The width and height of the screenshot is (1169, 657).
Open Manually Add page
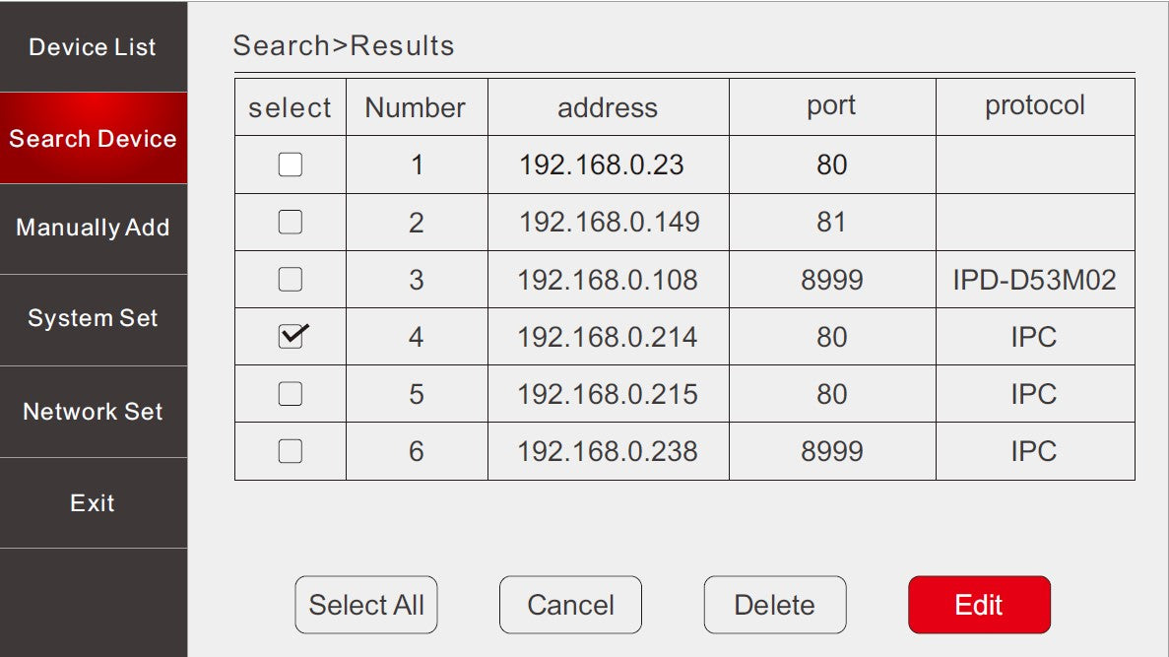click(93, 228)
